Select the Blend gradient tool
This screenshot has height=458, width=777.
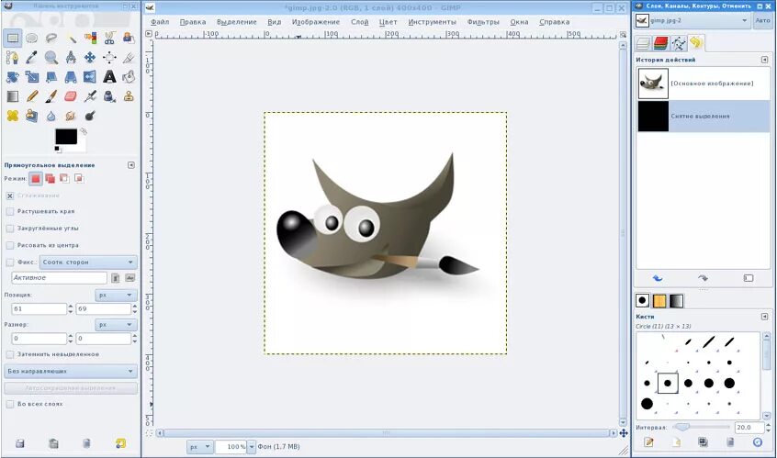point(12,96)
